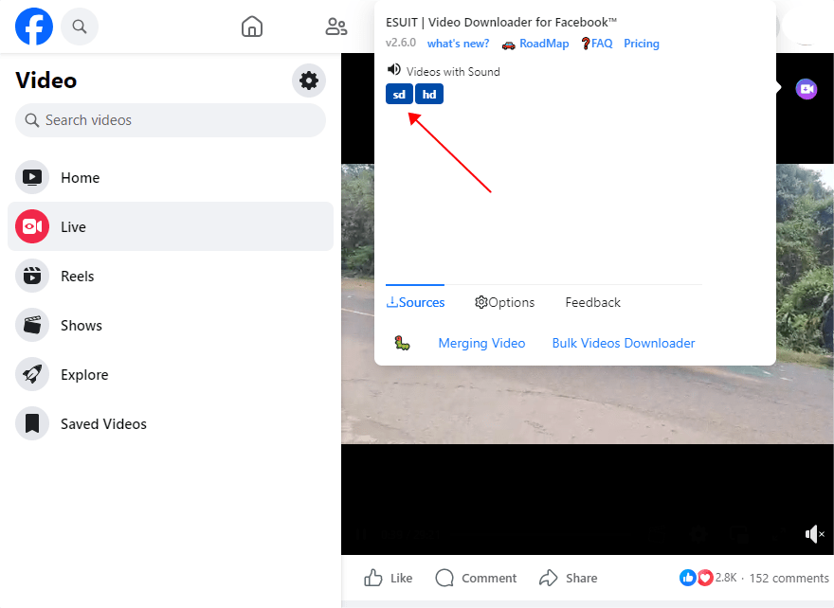Click the Like button label
Screen dimensions: 834x608
[x=401, y=578]
